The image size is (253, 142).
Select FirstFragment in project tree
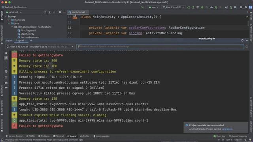pyautogui.click(x=27, y=30)
